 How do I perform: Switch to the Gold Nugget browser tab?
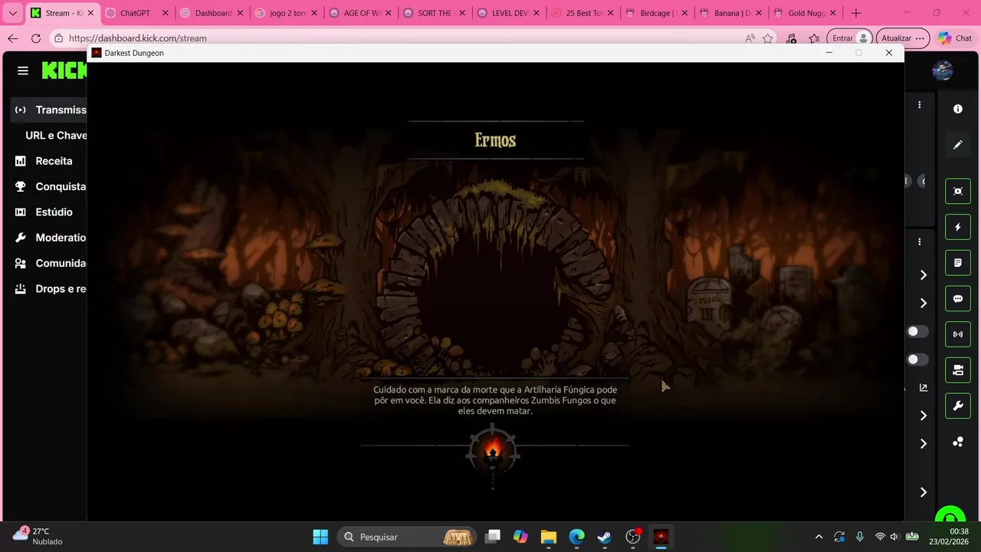point(803,13)
